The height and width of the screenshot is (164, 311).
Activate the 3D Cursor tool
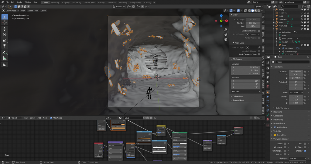tap(5, 22)
